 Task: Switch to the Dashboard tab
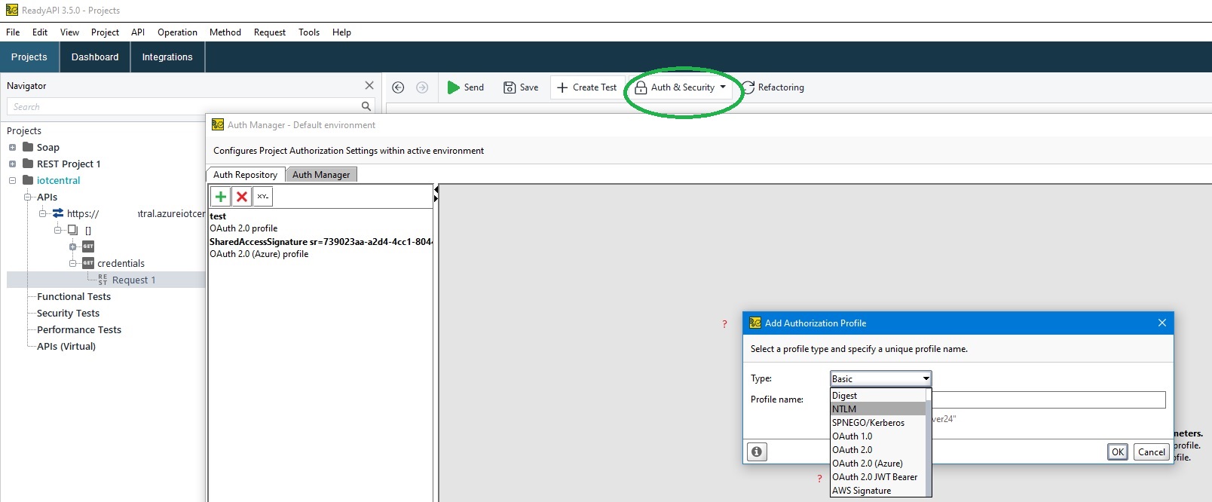95,57
